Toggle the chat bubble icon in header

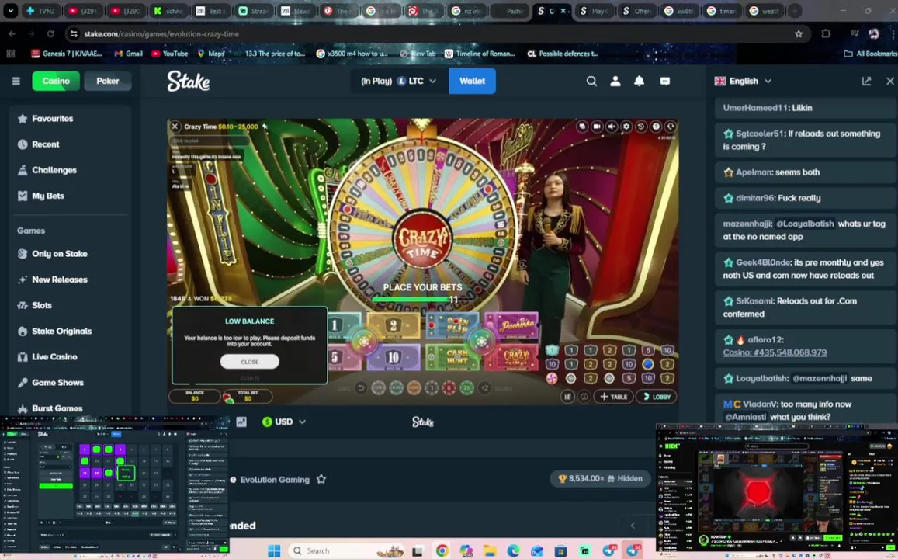pos(665,82)
